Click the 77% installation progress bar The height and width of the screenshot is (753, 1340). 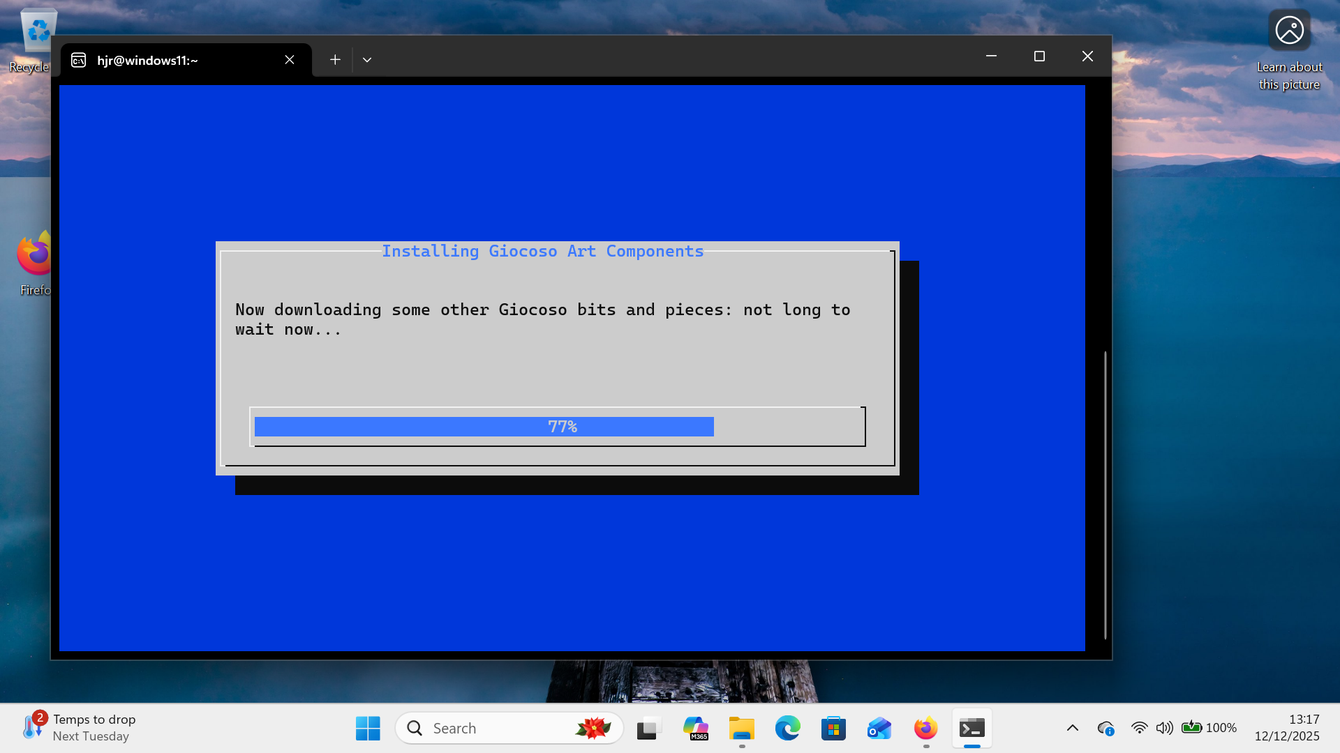tap(558, 426)
